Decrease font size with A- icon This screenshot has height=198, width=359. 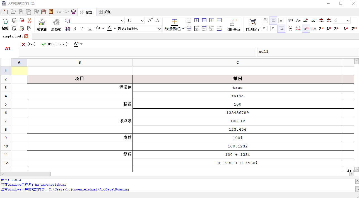click(x=158, y=20)
